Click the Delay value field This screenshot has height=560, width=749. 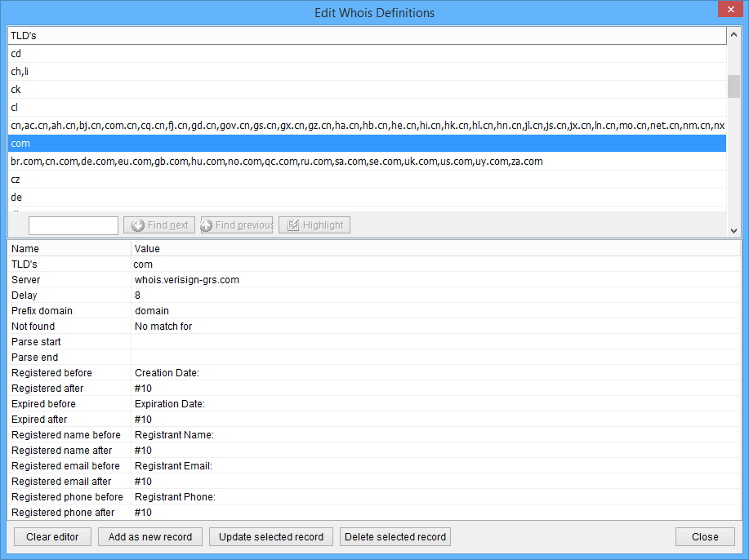[433, 296]
